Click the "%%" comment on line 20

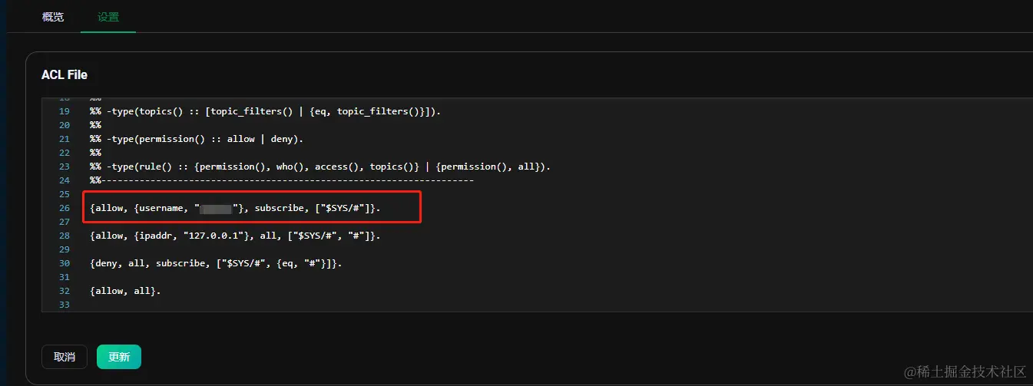coord(95,125)
